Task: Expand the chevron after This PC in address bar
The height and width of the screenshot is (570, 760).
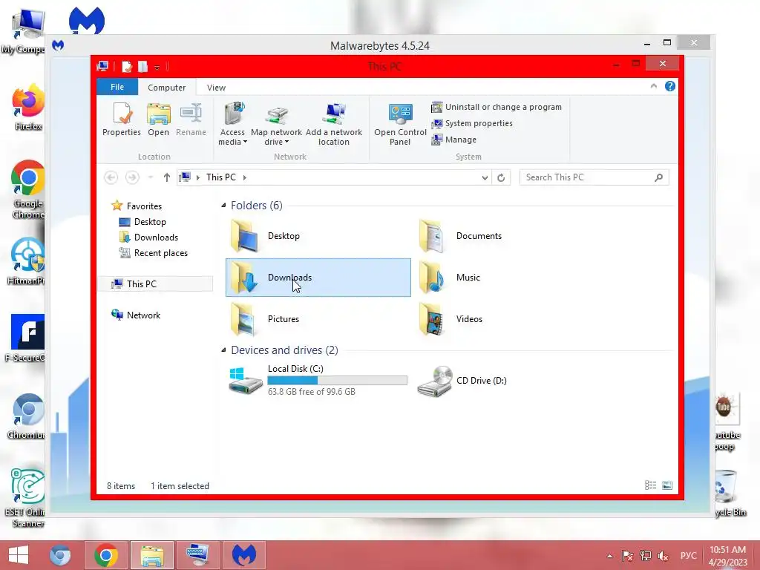Action: coord(244,177)
